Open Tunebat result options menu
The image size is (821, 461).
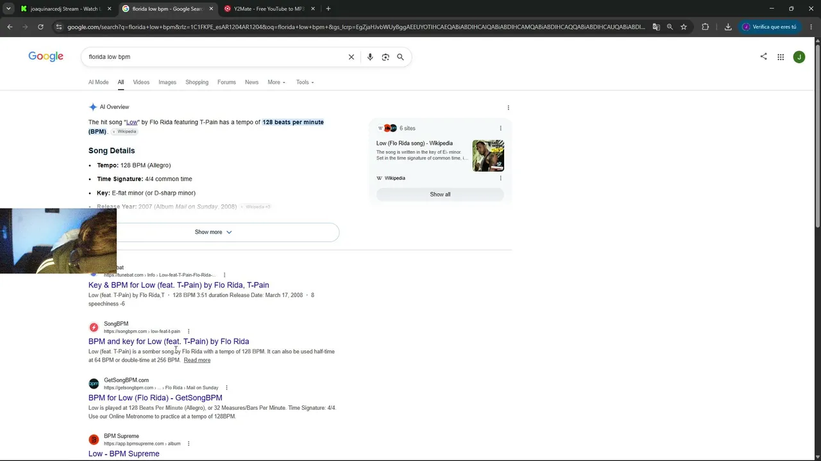[224, 275]
